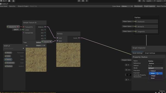Image resolution: width=166 pixels, height=93 pixels.
Task: Add a property with the blackboard plus icon
Action: coord(23,48)
